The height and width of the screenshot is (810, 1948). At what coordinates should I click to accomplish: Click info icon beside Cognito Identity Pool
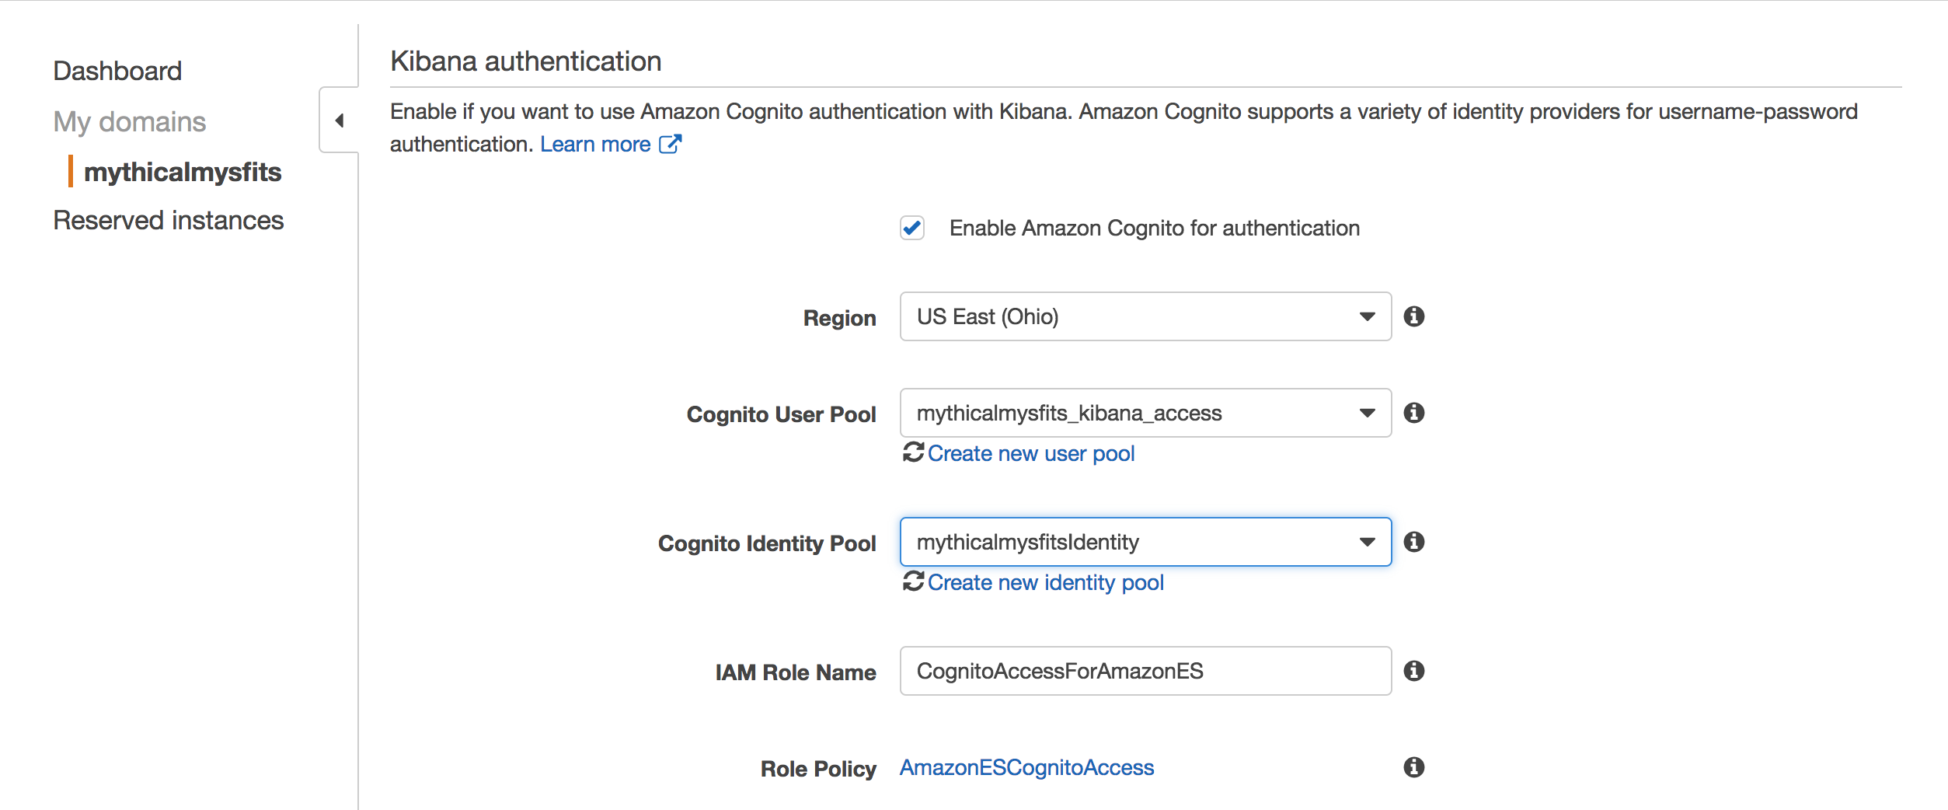click(x=1413, y=542)
